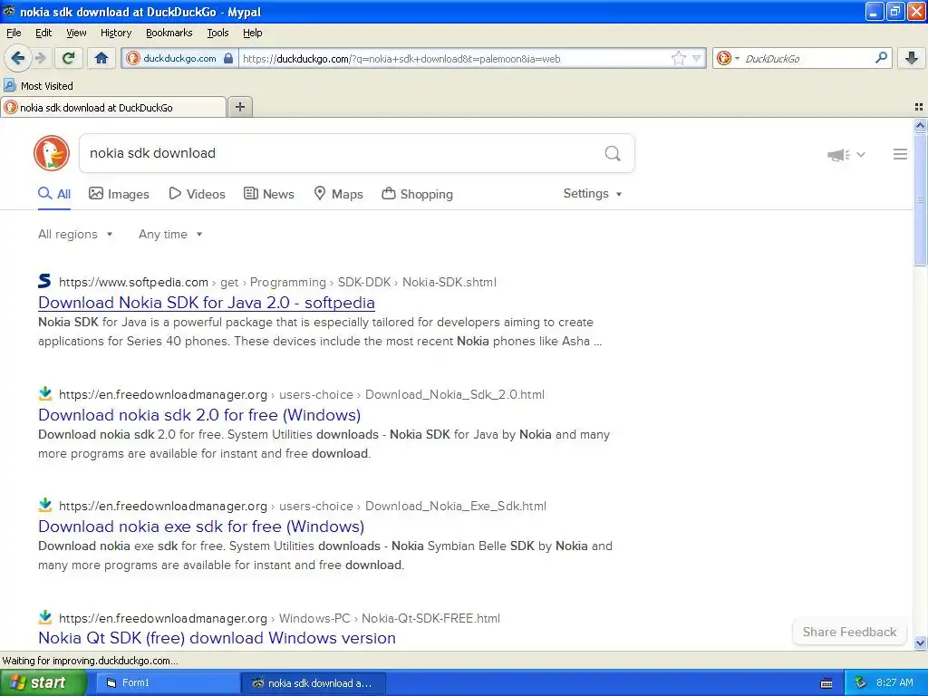Image resolution: width=928 pixels, height=696 pixels.
Task: Open the Windows Start button
Action: point(43,683)
